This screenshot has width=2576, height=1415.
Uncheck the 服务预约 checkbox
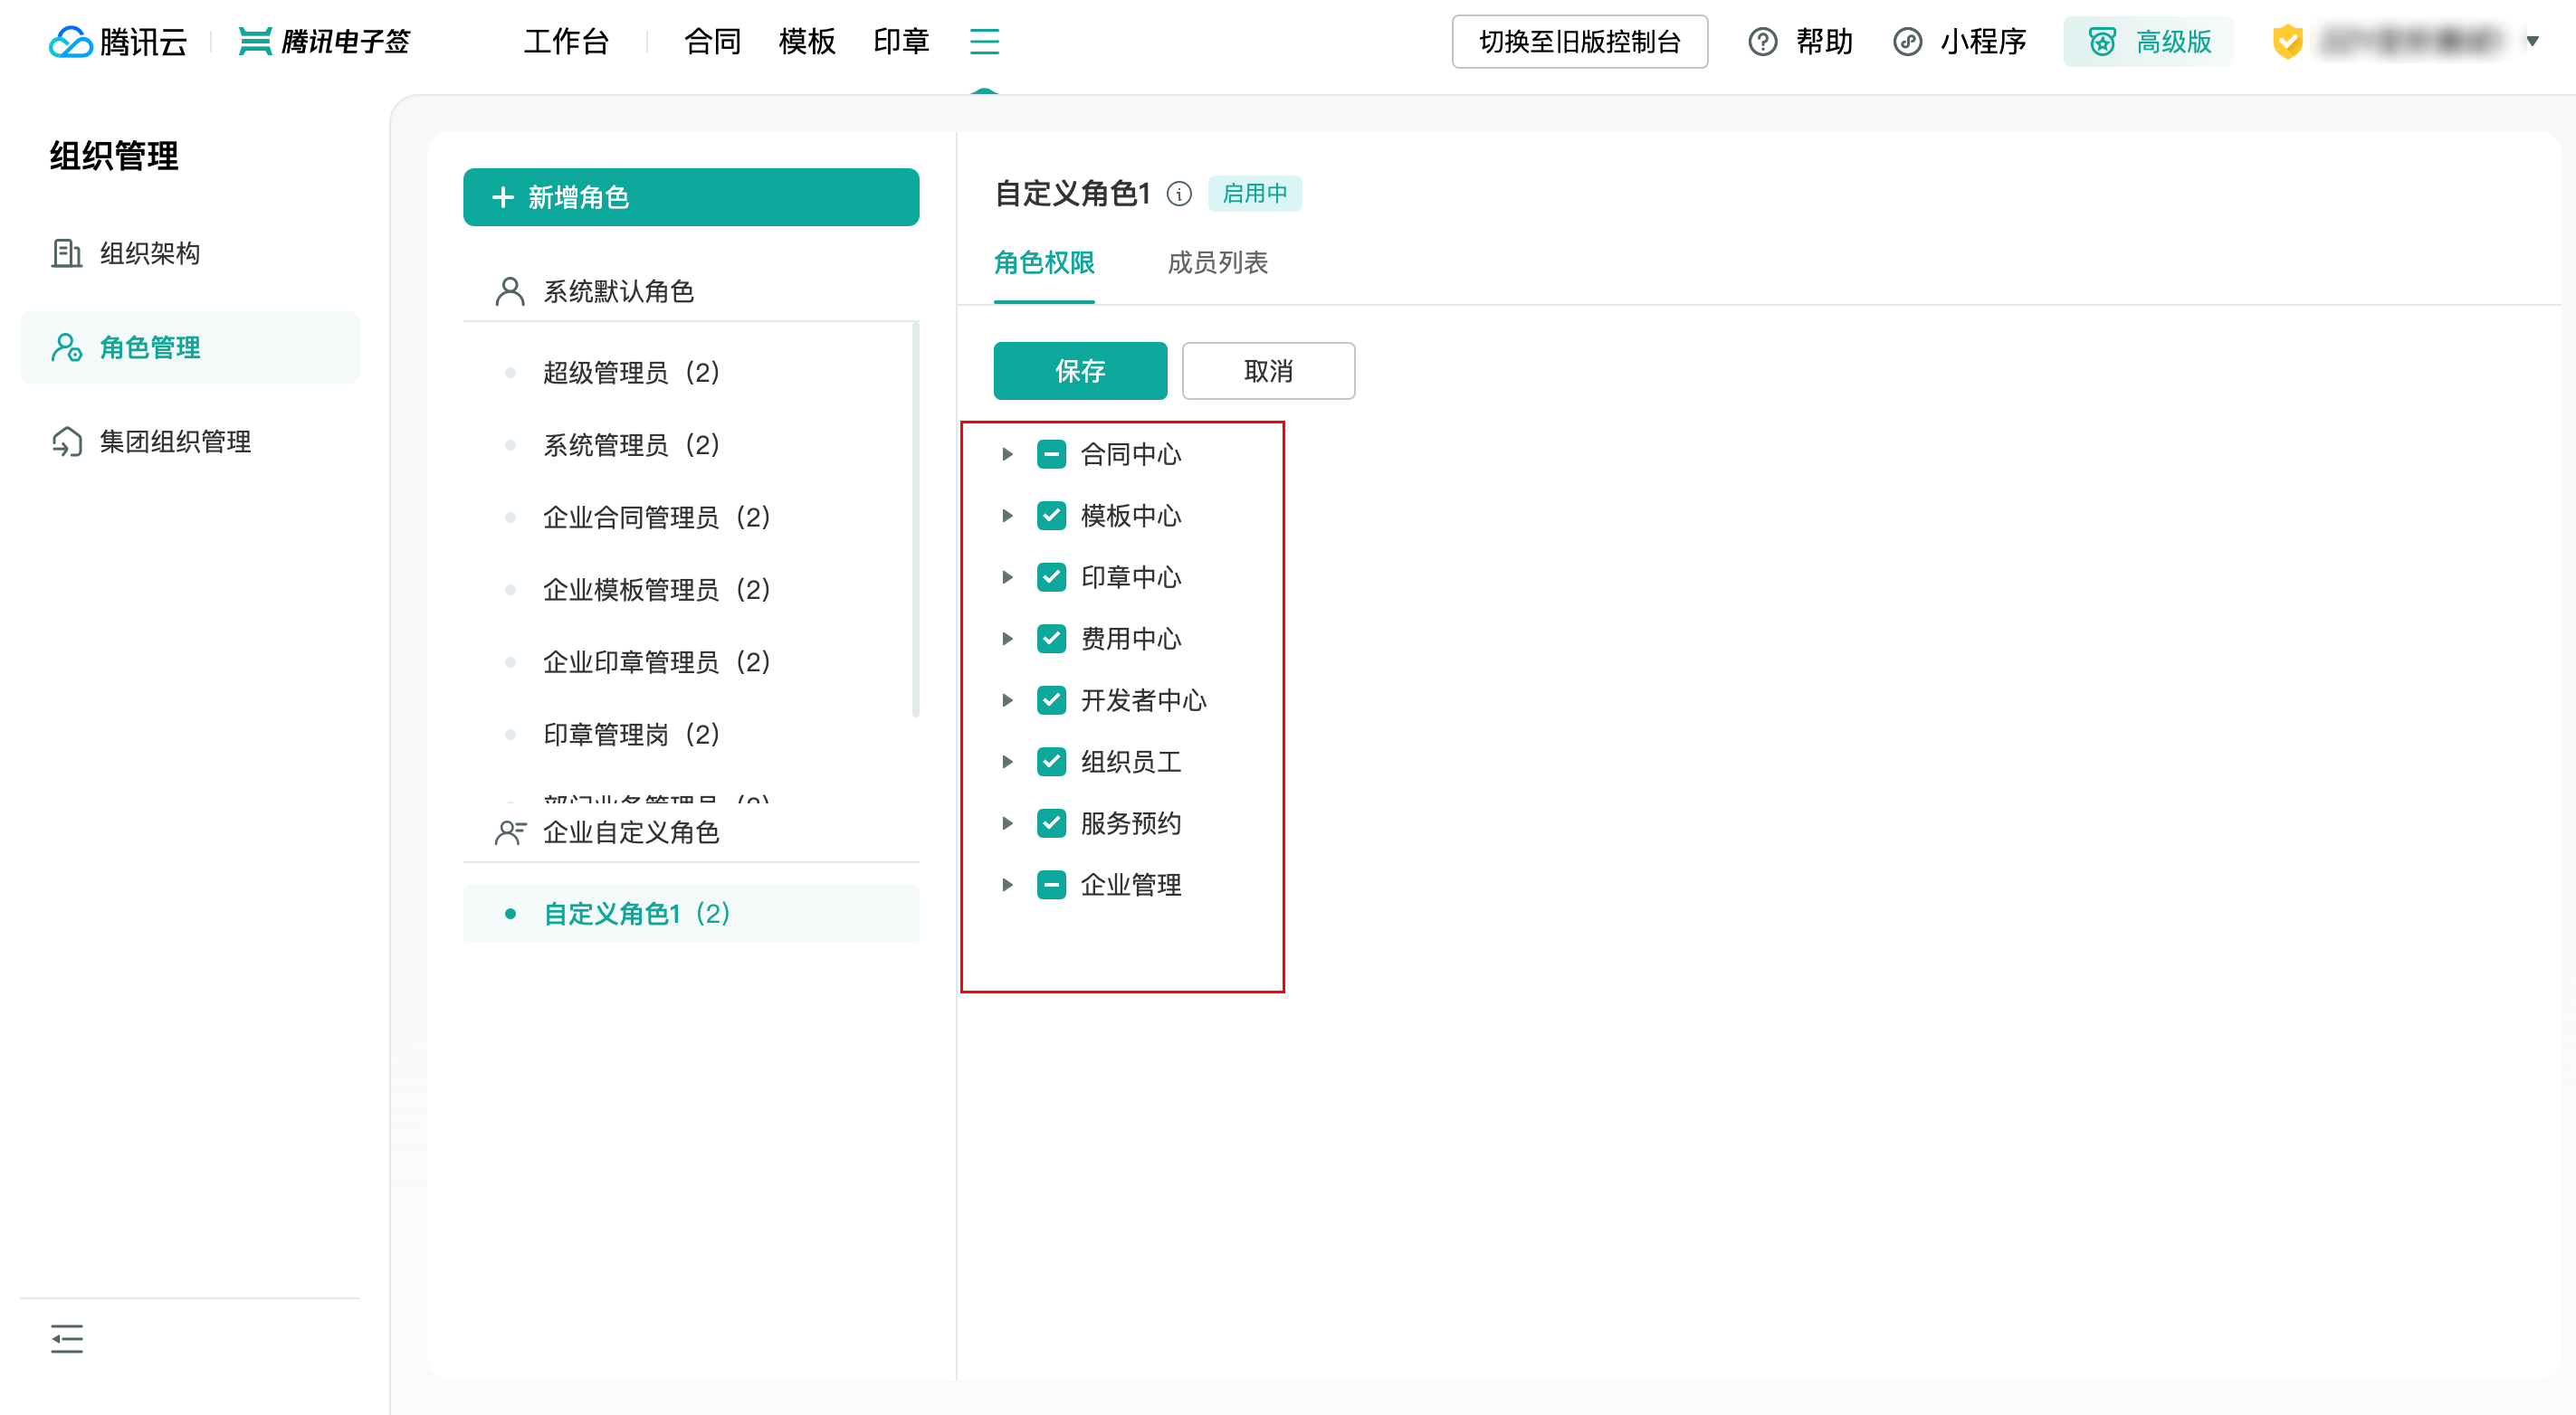1051,823
